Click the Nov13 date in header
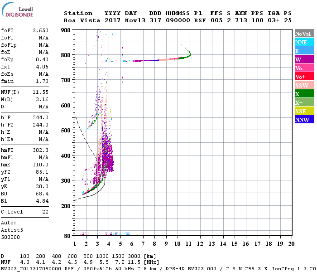 point(135,20)
